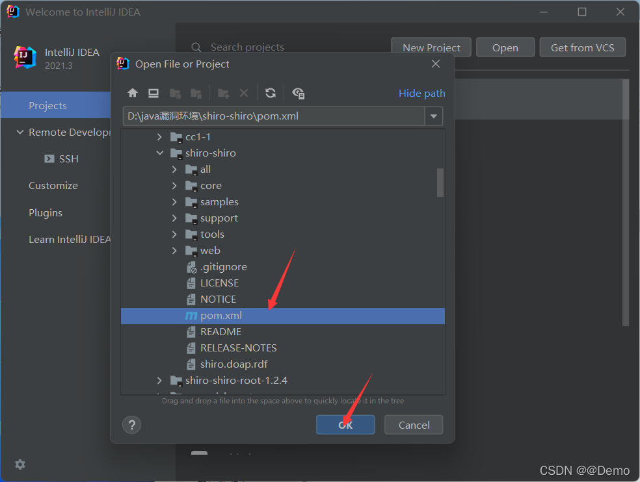This screenshot has height=482, width=640.
Task: Open the SSH item in sidebar
Action: (68, 159)
